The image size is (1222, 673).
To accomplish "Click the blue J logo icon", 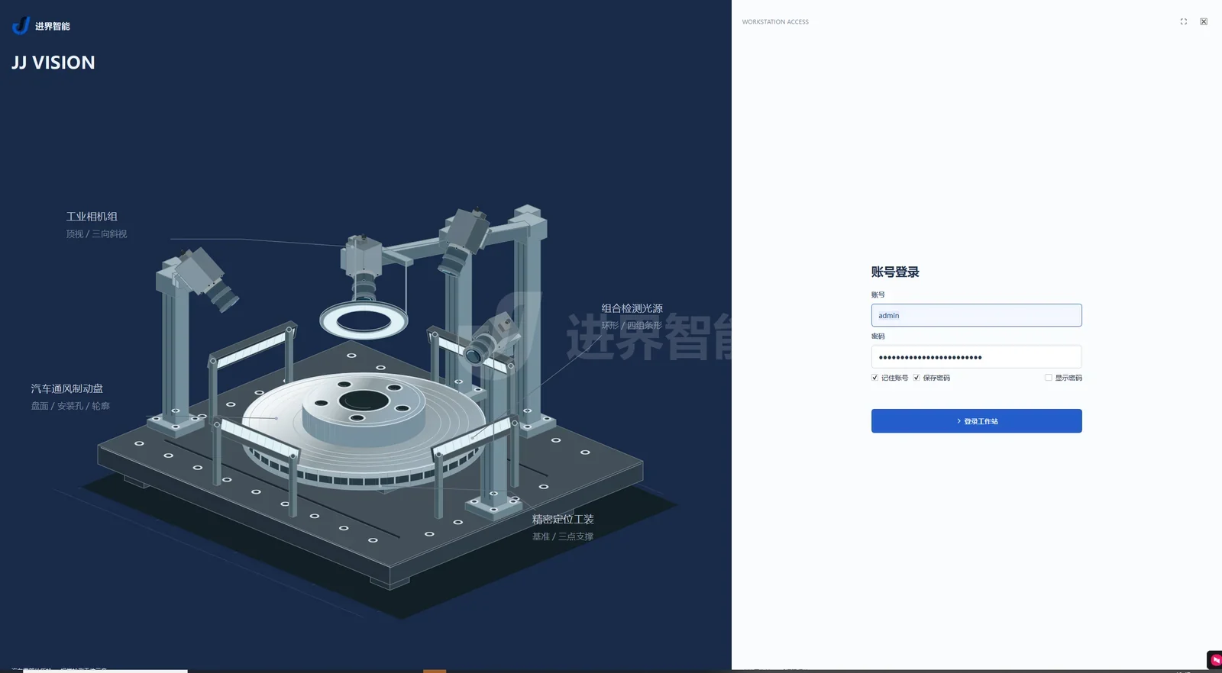I will [x=21, y=25].
